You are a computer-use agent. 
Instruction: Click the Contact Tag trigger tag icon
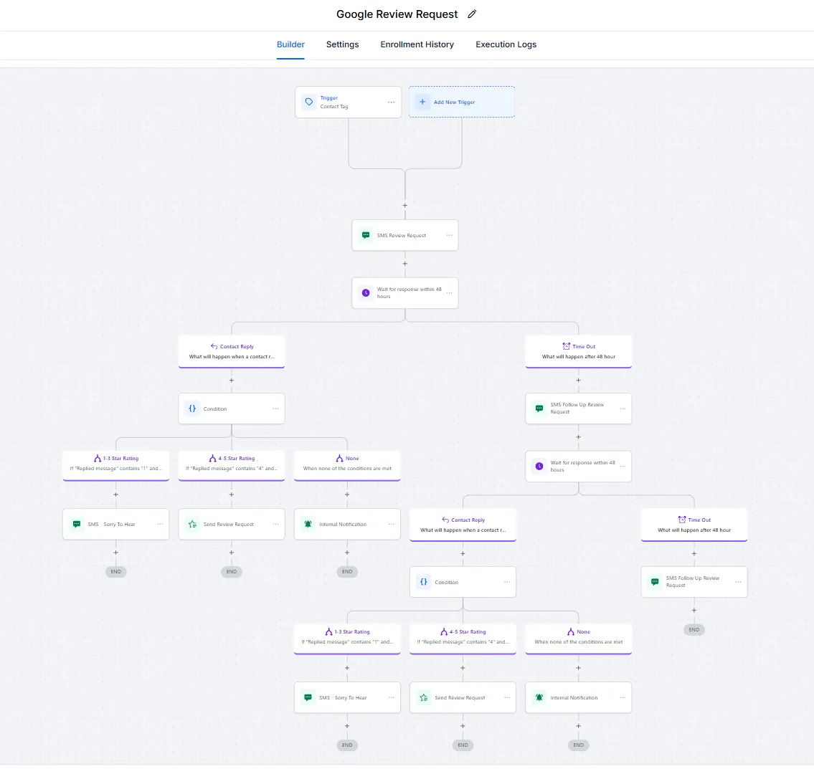click(309, 102)
